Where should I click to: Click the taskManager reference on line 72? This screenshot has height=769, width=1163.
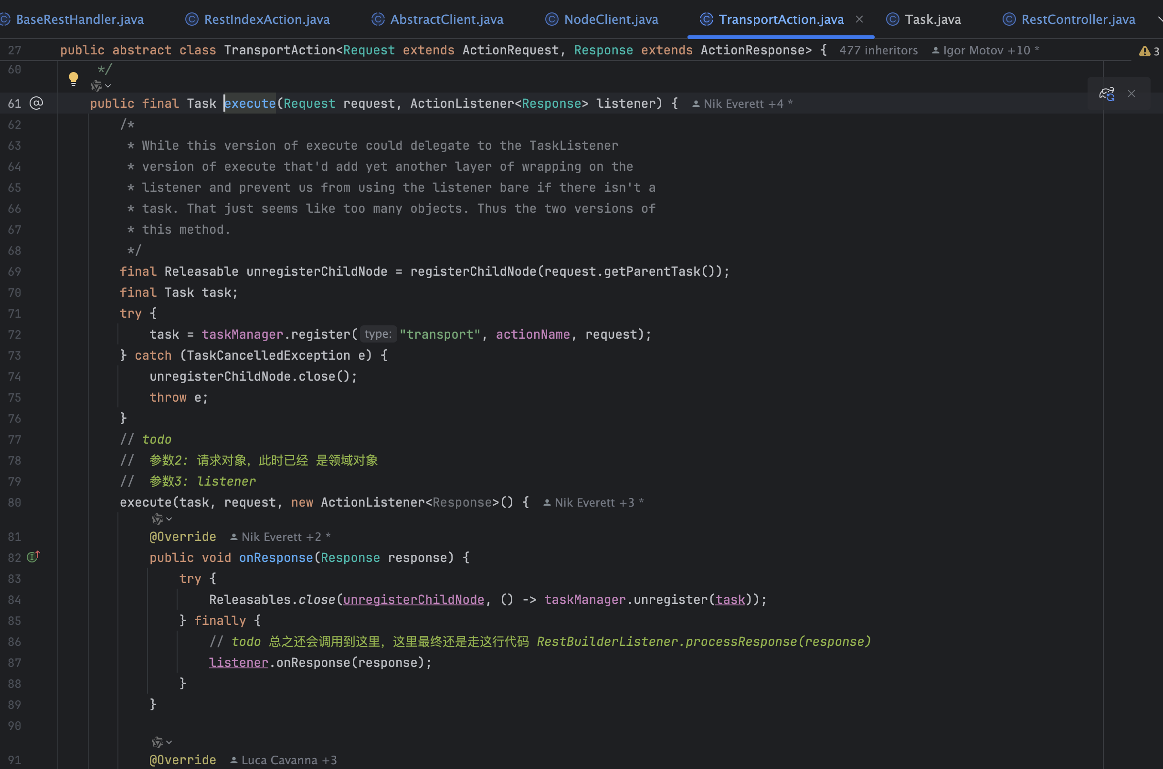[x=243, y=334]
